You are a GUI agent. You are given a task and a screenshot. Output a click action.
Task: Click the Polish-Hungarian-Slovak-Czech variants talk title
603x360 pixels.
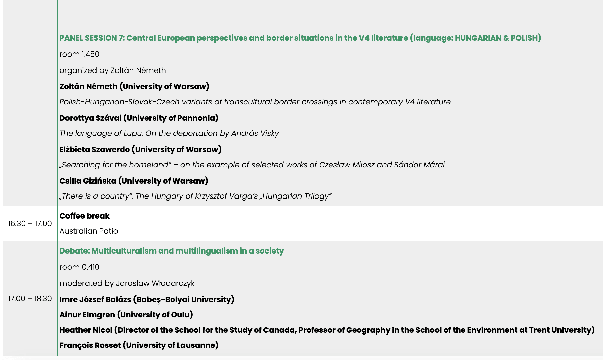pyautogui.click(x=255, y=102)
